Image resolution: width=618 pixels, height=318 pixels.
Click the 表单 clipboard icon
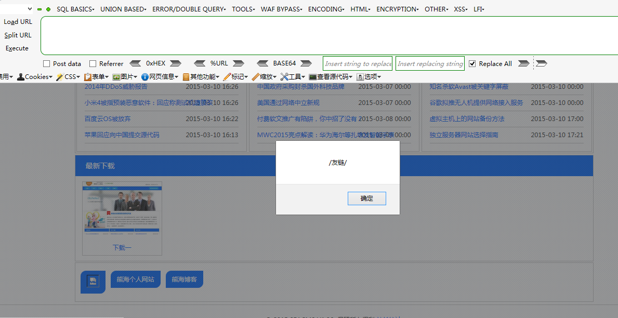[x=87, y=77]
